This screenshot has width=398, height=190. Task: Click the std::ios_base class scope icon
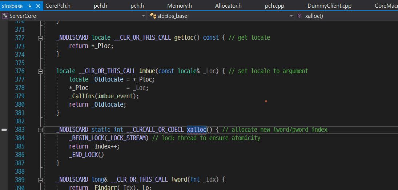153,16
